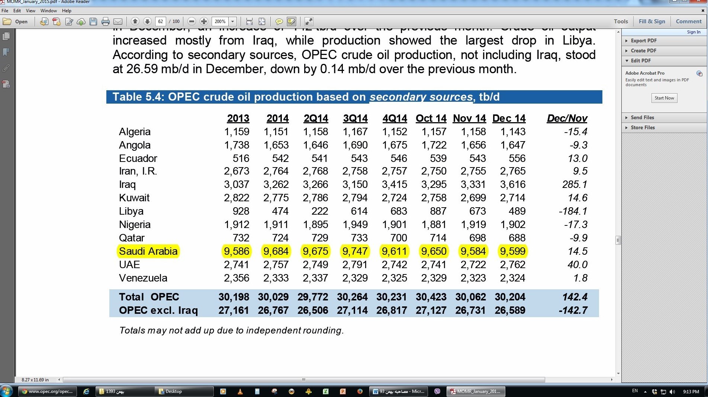Open the Page Thumbnails panel
708x397 pixels.
(x=6, y=36)
